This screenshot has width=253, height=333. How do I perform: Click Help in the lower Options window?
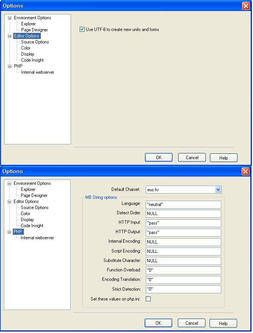coord(223,323)
